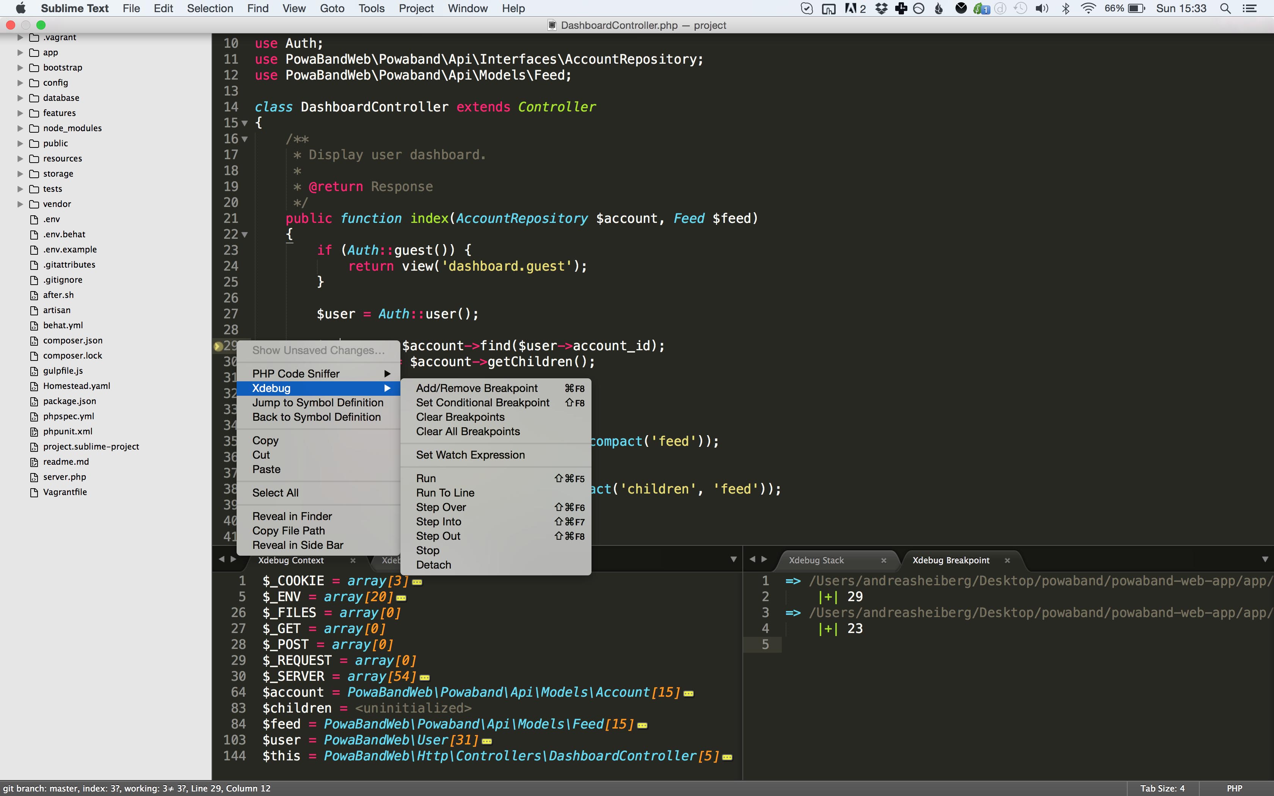The height and width of the screenshot is (796, 1274).
Task: Expand the $_COOKIE array fold marker
Action: pos(417,582)
